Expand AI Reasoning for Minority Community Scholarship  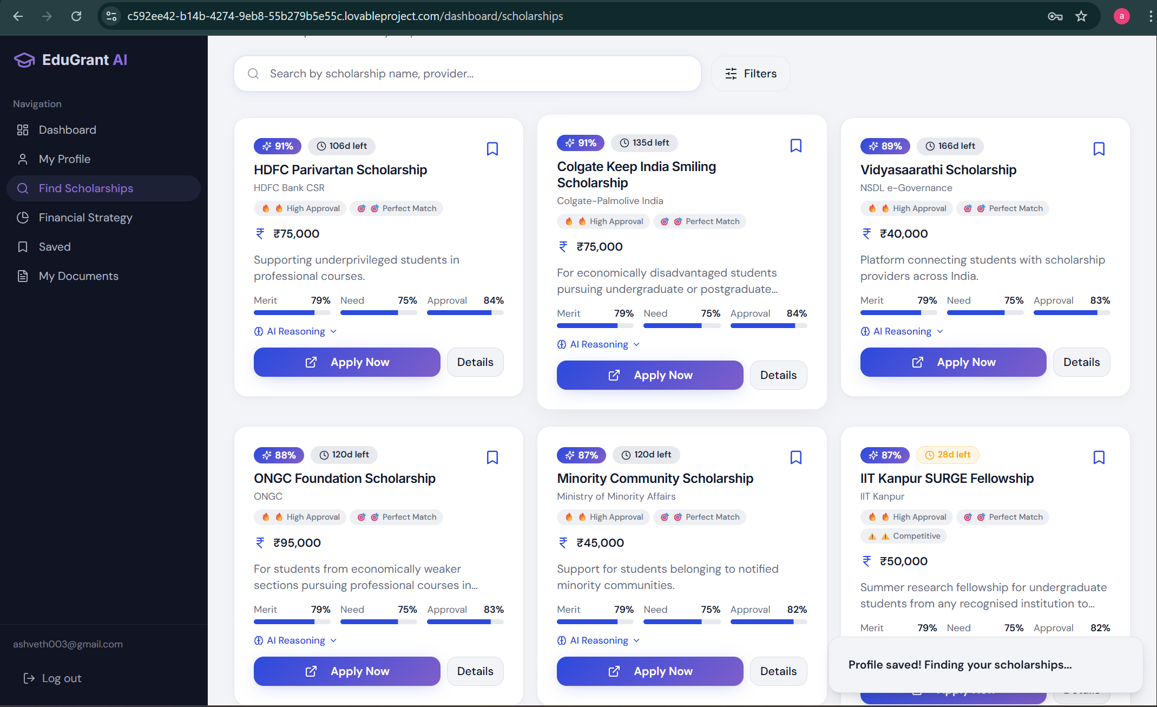click(x=599, y=640)
